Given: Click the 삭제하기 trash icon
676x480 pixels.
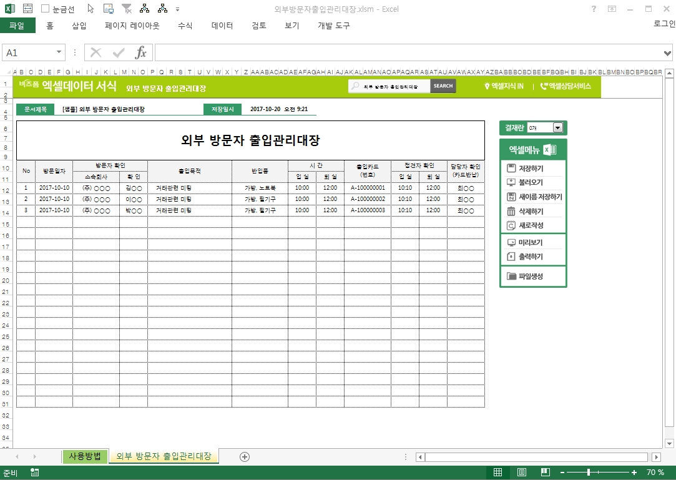Looking at the screenshot, I should tap(511, 212).
